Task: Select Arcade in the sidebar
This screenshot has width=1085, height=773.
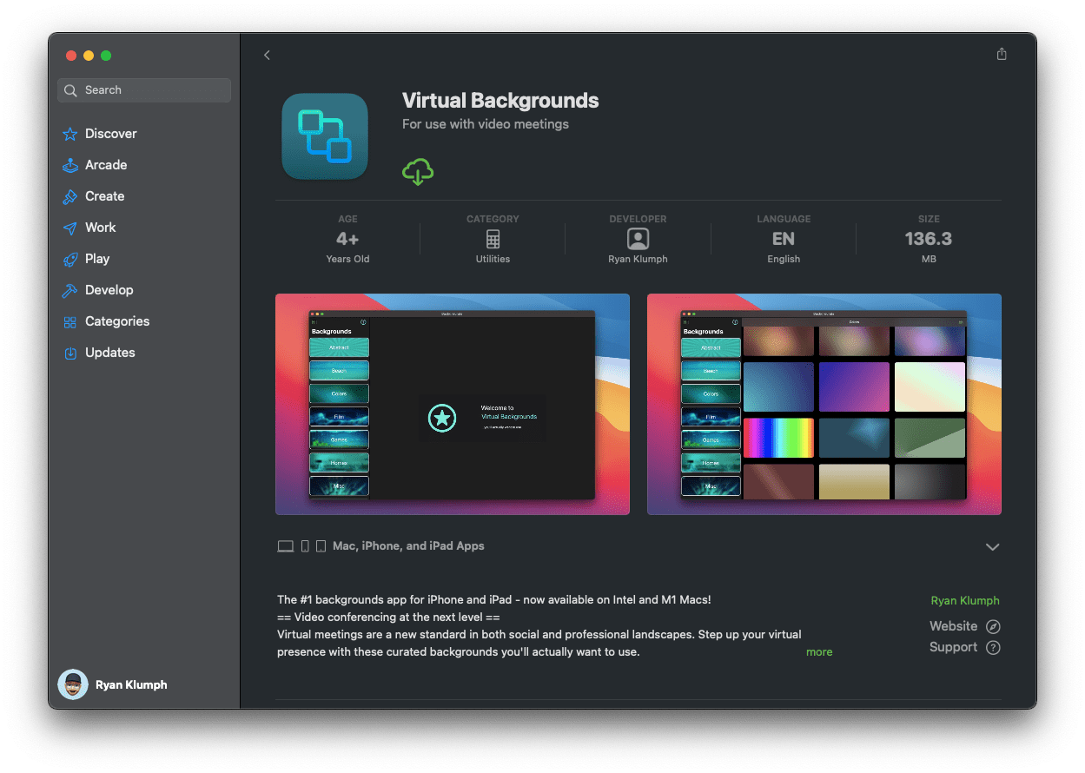Action: pyautogui.click(x=105, y=164)
